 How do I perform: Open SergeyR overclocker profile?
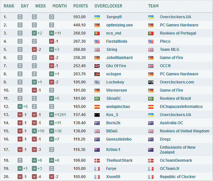pos(114,17)
